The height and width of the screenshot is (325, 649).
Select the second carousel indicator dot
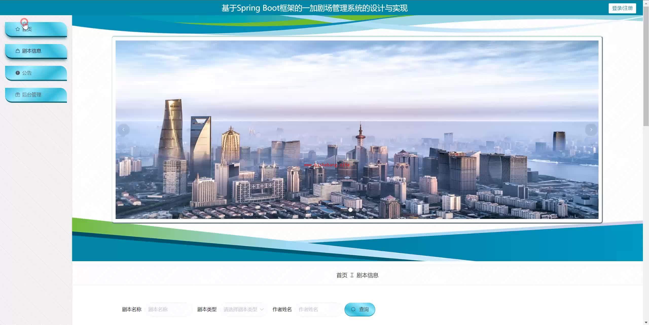click(x=357, y=210)
